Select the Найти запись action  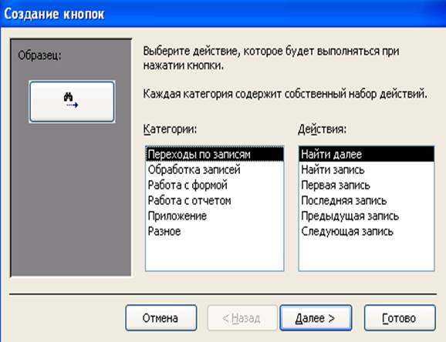click(x=367, y=169)
